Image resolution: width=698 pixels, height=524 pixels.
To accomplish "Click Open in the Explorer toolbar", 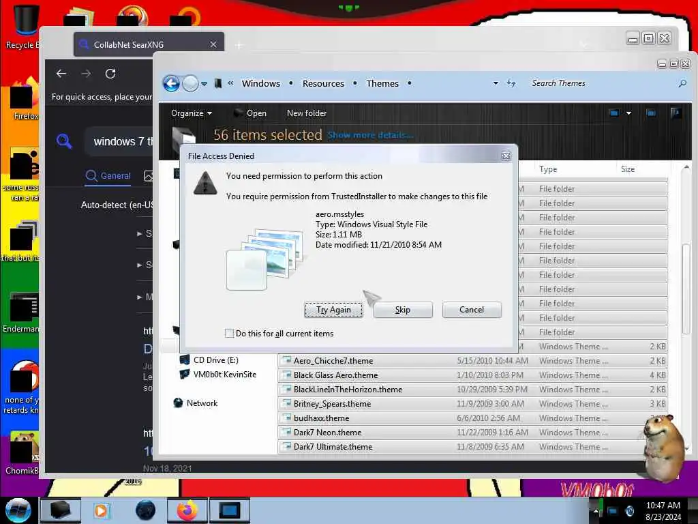I will tap(250, 113).
